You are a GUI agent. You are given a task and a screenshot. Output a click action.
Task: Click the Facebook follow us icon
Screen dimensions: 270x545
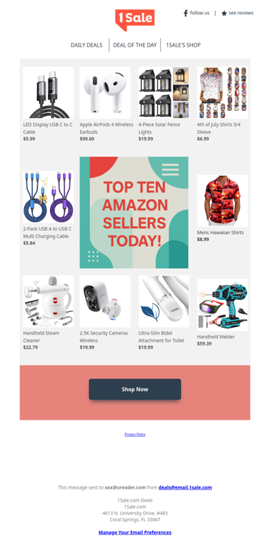[186, 14]
